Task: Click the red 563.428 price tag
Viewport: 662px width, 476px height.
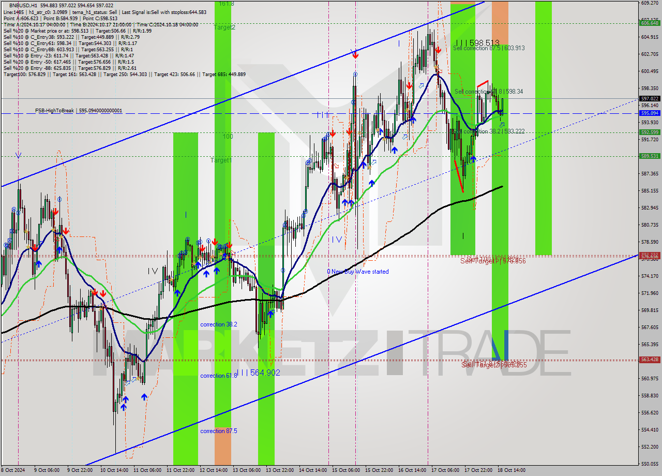Action: pyautogui.click(x=650, y=360)
